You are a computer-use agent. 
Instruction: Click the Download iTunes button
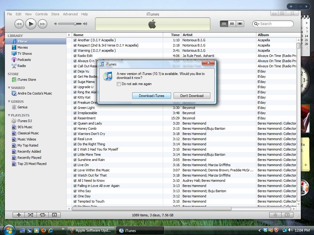[151, 96]
